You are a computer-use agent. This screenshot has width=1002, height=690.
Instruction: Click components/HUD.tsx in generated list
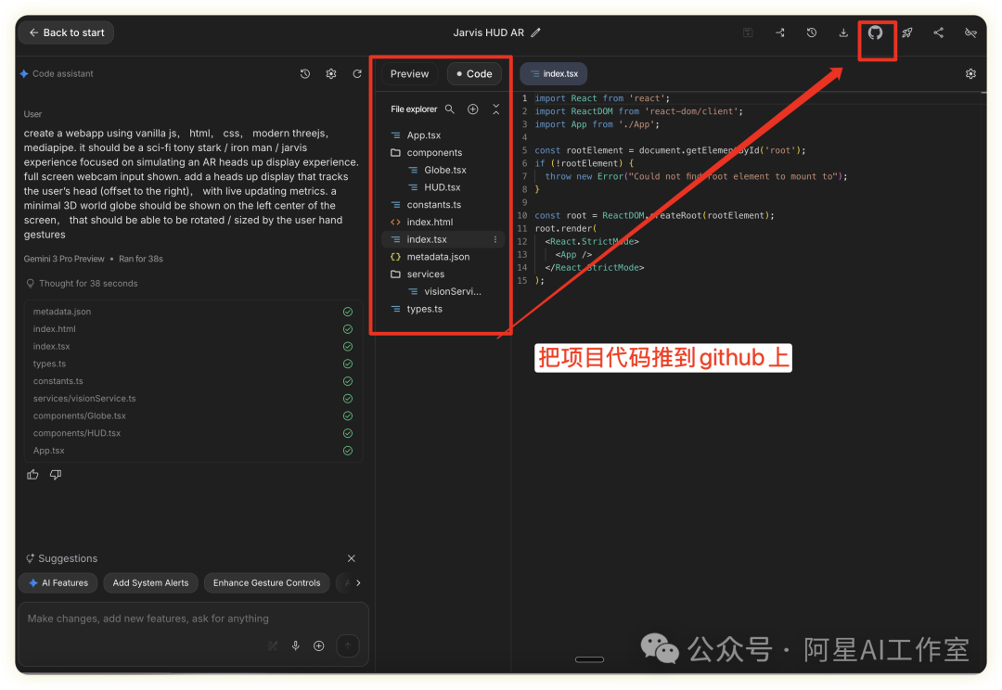[x=77, y=432]
